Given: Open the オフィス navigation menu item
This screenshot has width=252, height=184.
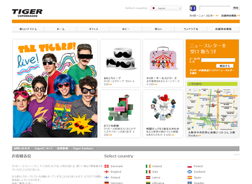Looking at the screenshot, I should [93, 29].
